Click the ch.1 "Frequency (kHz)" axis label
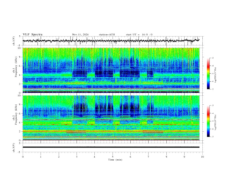228x176 pixels. (x=16, y=67)
